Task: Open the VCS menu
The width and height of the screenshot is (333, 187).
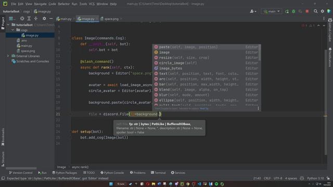Action: point(92,4)
